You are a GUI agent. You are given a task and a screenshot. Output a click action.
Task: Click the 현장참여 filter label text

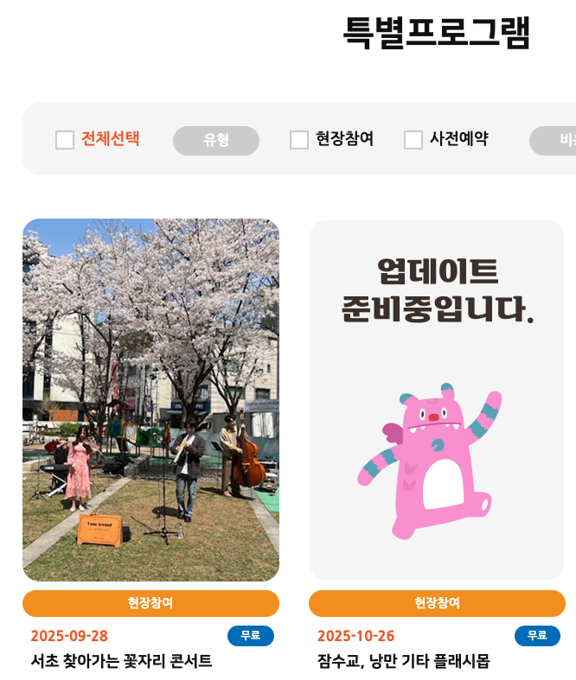pos(344,139)
